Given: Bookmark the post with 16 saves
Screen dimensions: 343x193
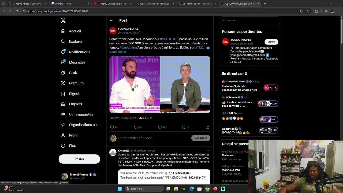Looking at the screenshot, I should (x=186, y=127).
